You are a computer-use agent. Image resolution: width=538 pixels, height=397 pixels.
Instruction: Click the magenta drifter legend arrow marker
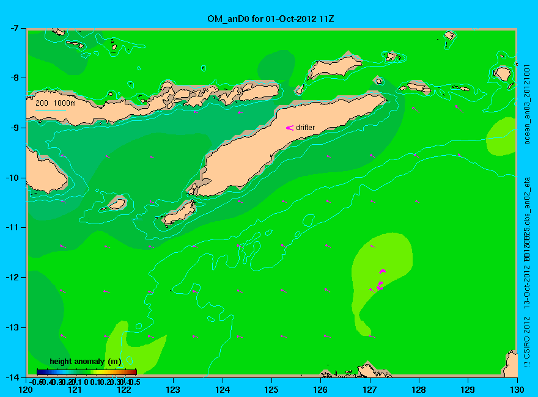point(290,128)
